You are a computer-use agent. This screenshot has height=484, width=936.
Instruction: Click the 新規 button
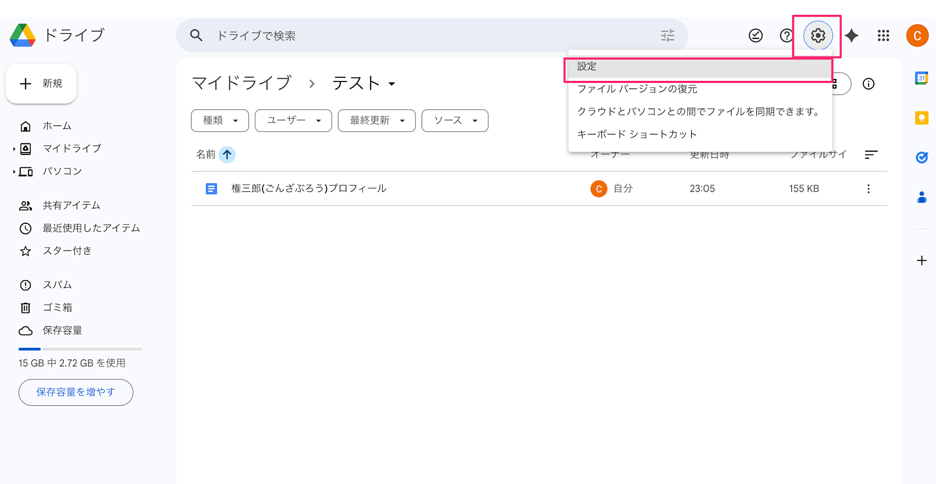coord(41,83)
